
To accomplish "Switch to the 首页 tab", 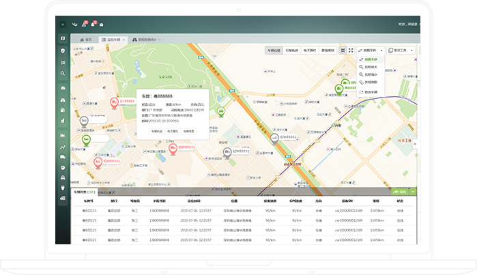I will 86,40.
